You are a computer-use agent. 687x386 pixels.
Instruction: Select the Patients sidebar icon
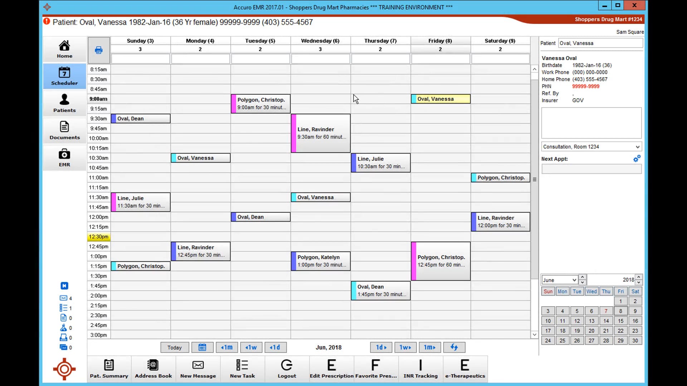coord(64,103)
